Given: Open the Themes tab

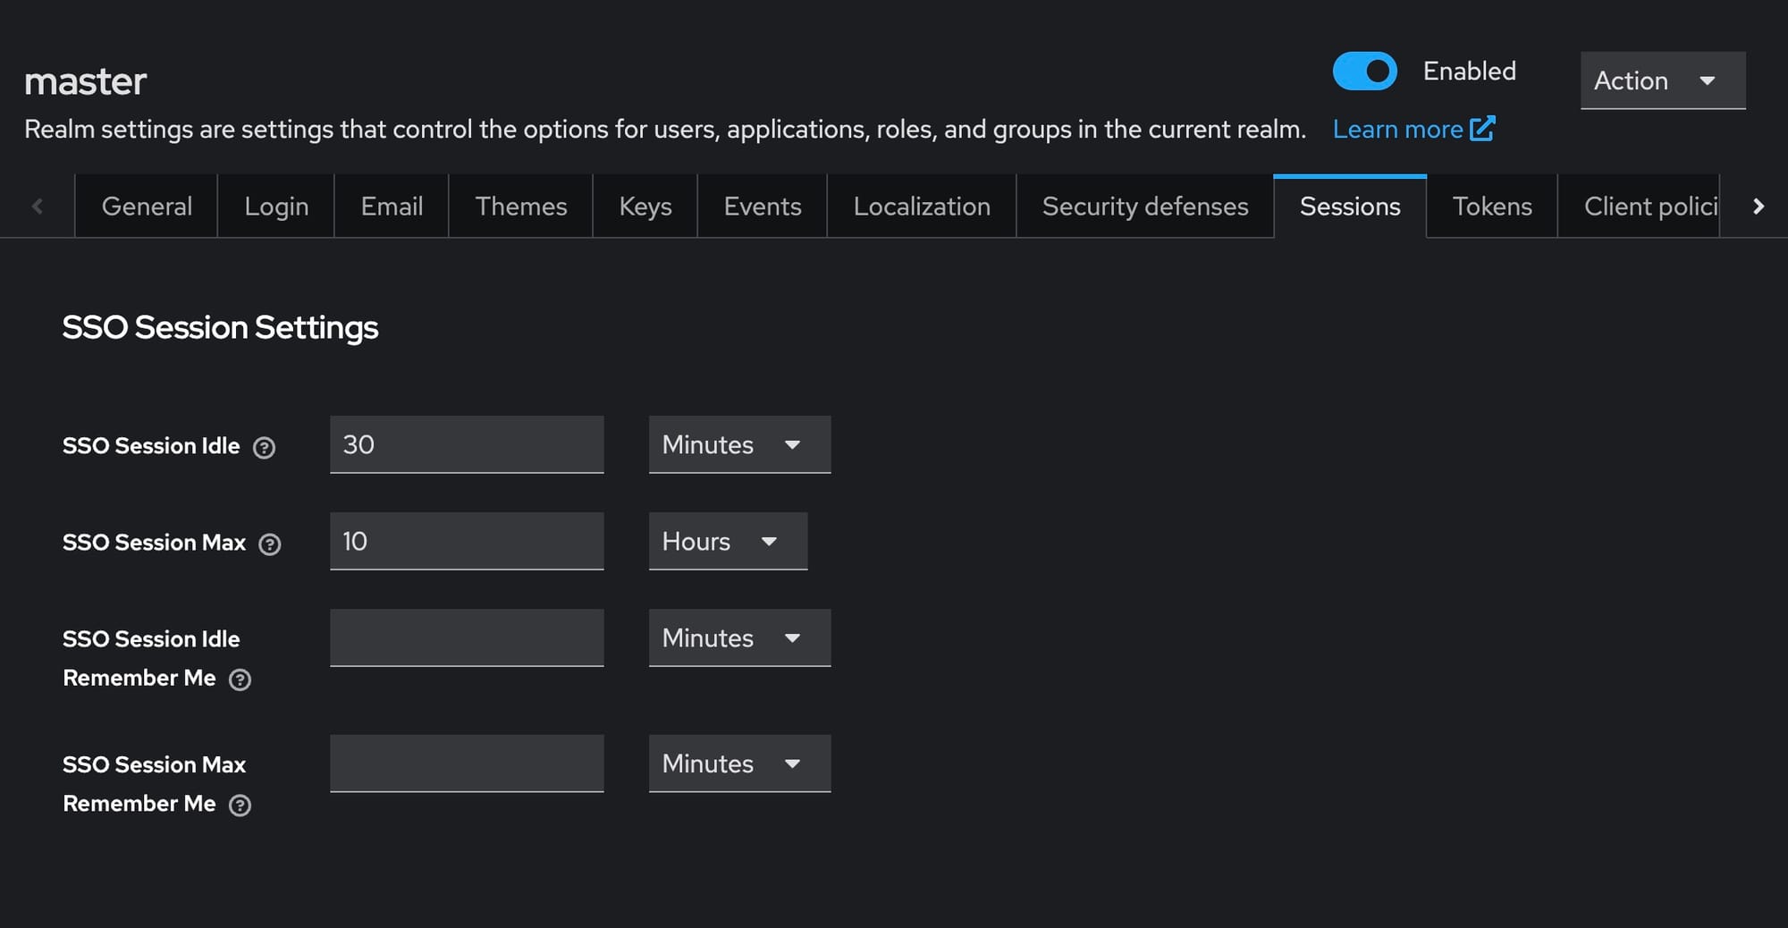Looking at the screenshot, I should coord(521,207).
